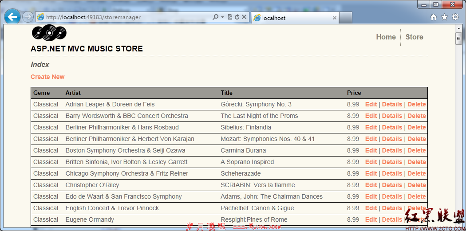Click the vinyl records store logo

tap(49, 33)
